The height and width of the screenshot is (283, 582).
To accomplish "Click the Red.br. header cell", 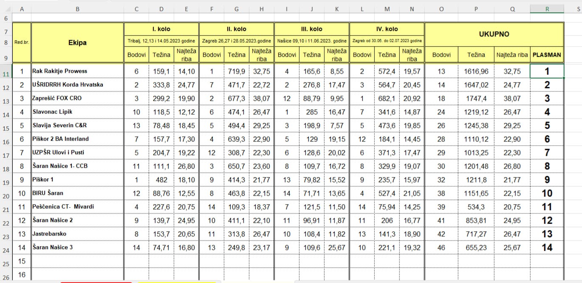I will (22, 43).
